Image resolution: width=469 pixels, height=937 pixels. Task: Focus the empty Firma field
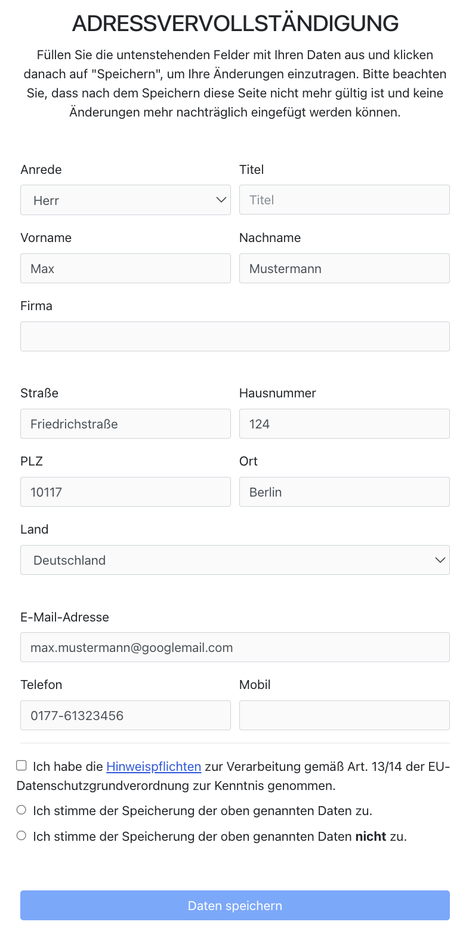tap(234, 336)
